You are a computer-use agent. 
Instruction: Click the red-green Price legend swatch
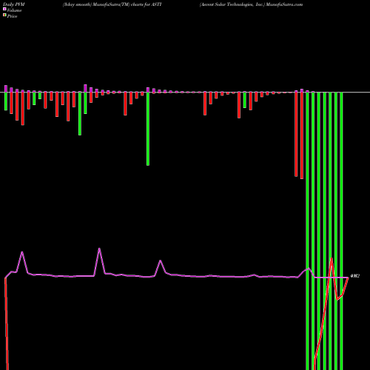4,15
